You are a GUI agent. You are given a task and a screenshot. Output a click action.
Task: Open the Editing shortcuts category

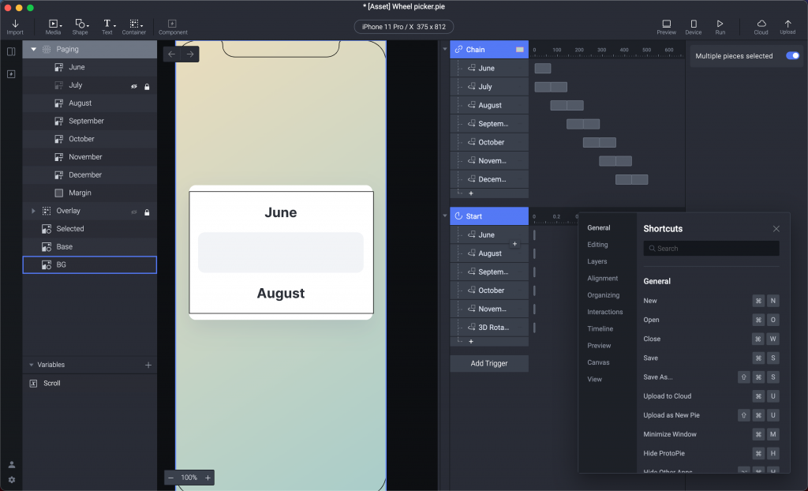pos(598,245)
